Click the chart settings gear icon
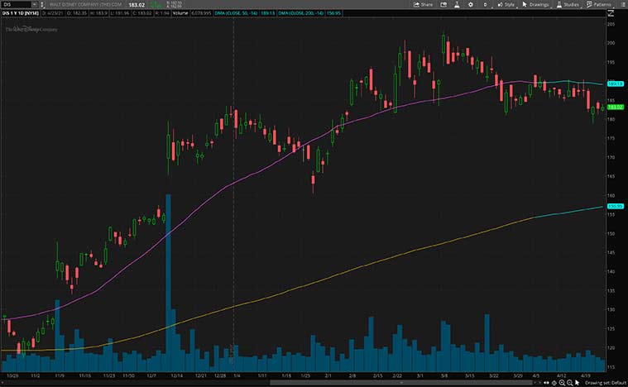Viewport: 628px width, 387px height. point(469,4)
